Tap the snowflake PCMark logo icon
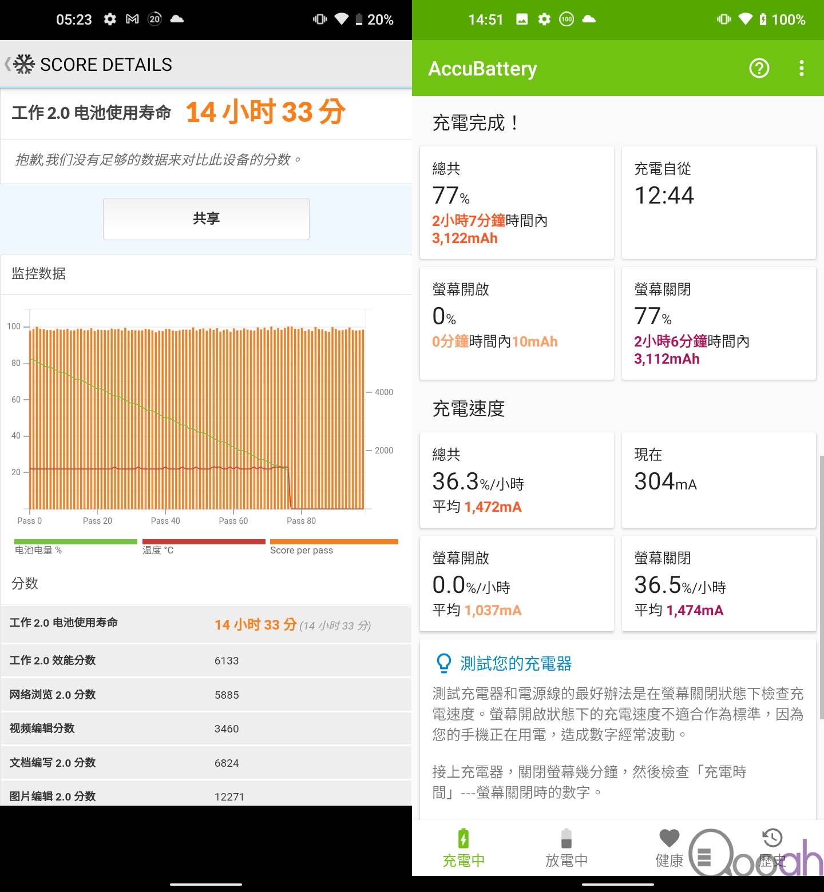The width and height of the screenshot is (824, 892). coord(24,64)
